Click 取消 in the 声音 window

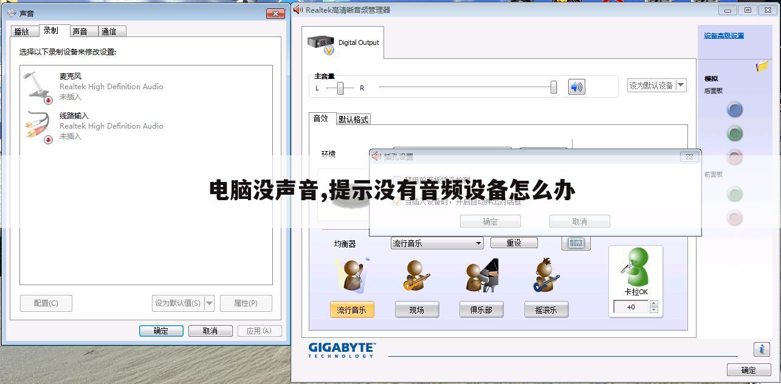click(x=210, y=331)
